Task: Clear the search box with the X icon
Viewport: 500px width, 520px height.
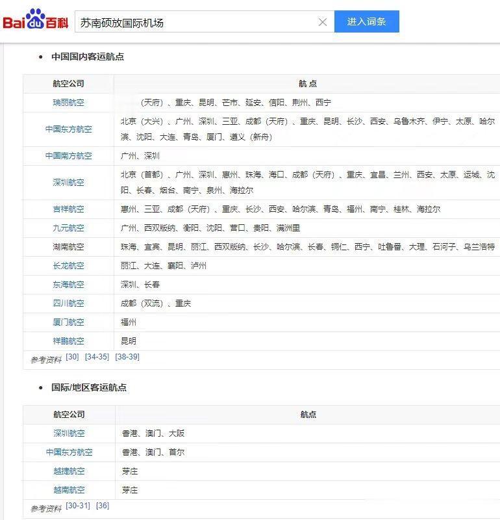Action: (322, 22)
